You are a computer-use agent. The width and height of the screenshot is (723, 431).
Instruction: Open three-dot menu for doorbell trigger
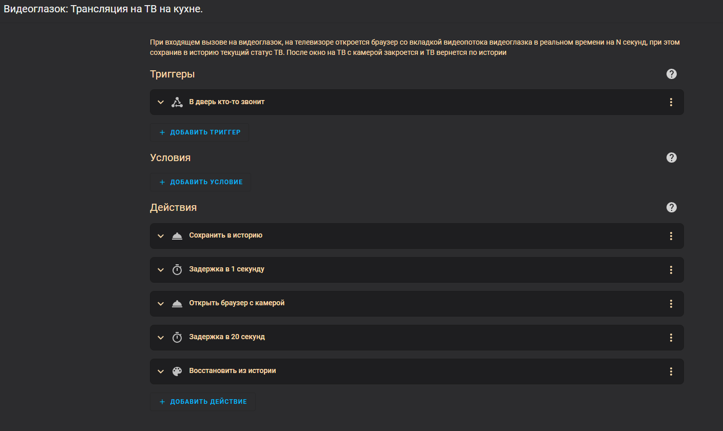pyautogui.click(x=671, y=102)
